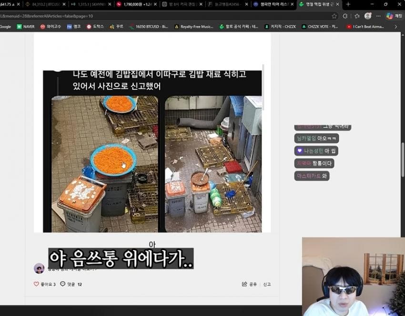The height and width of the screenshot is (316, 405).
Task: Report the post via 신고 link
Action: pos(267,284)
